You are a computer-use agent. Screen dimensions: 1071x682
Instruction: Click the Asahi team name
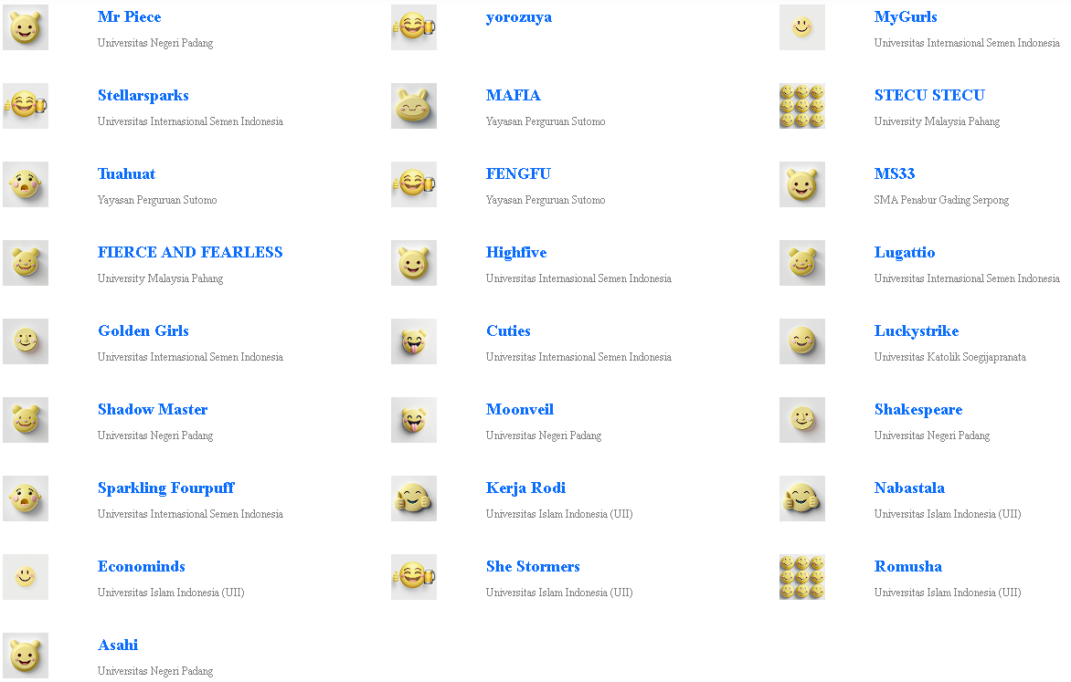tap(118, 645)
